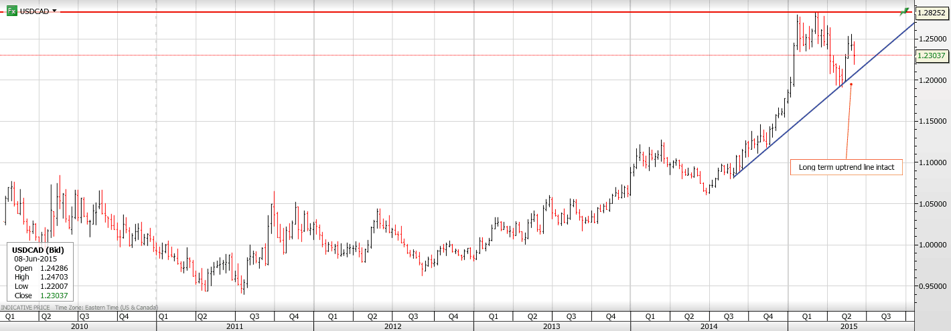The width and height of the screenshot is (951, 331).
Task: Click the 0.95000 price axis label
Action: [x=931, y=286]
